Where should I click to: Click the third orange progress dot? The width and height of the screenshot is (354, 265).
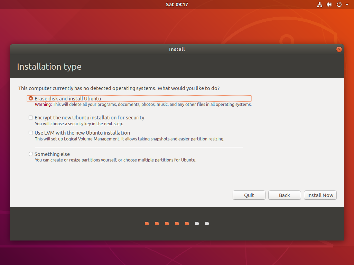[167, 224]
